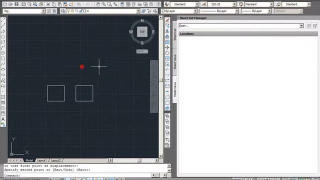Select the Pan hand tool
Viewport: 320px width, 180px height.
98,4
